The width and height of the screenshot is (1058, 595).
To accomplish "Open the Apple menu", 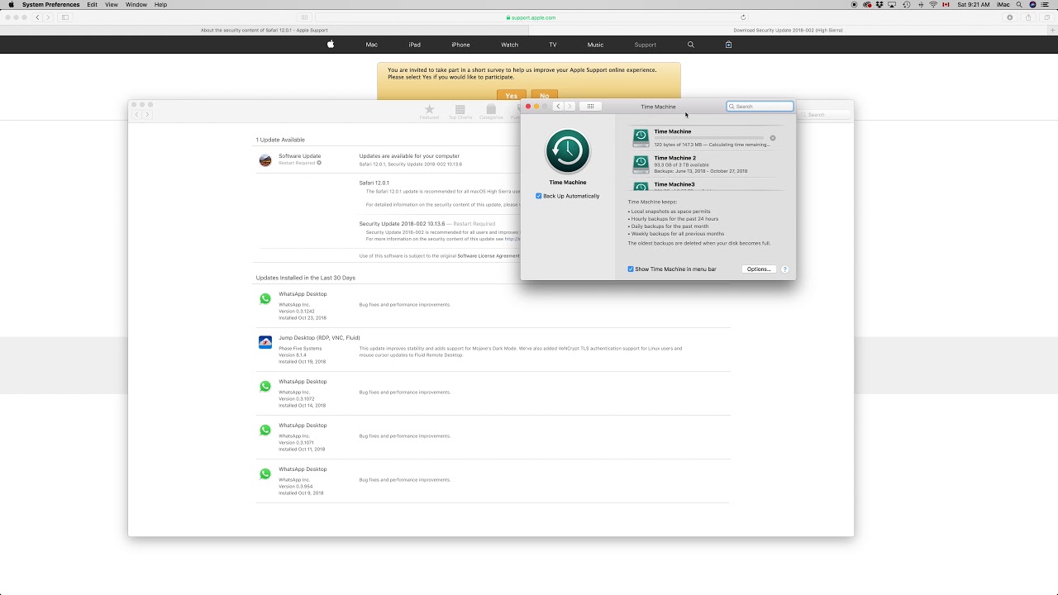I will [11, 5].
